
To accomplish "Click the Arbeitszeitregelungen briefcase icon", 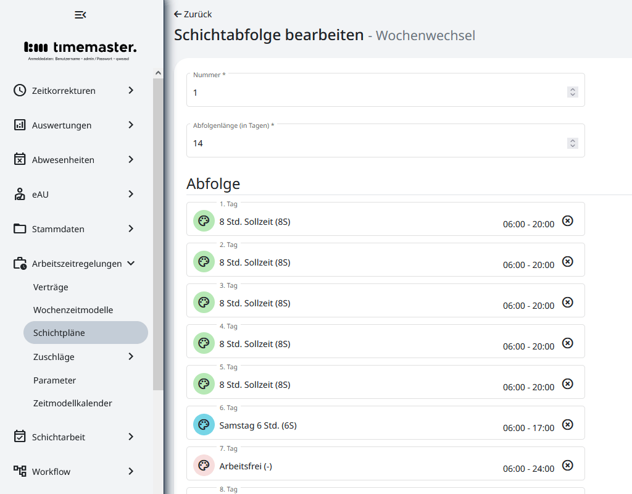I will (x=19, y=263).
